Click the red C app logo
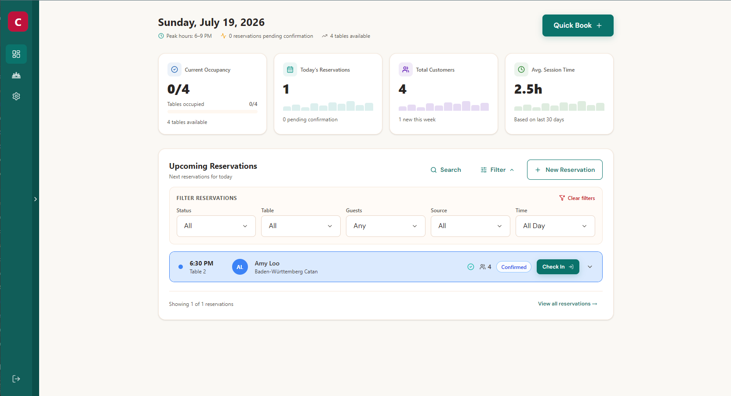The height and width of the screenshot is (396, 731). point(18,22)
